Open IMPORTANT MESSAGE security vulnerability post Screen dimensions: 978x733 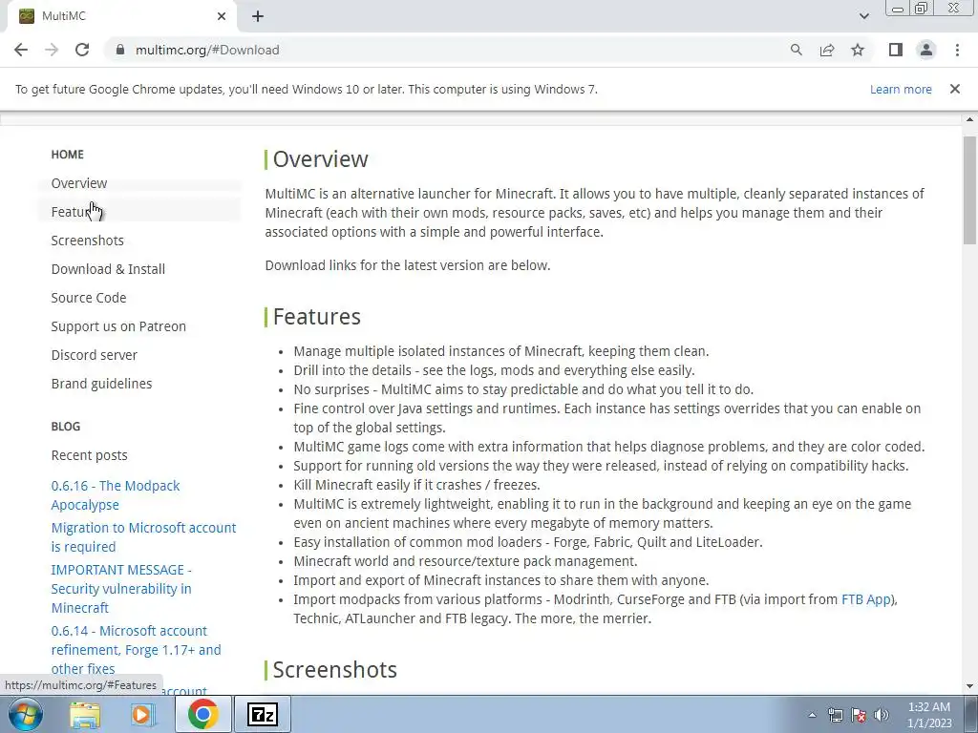click(121, 588)
